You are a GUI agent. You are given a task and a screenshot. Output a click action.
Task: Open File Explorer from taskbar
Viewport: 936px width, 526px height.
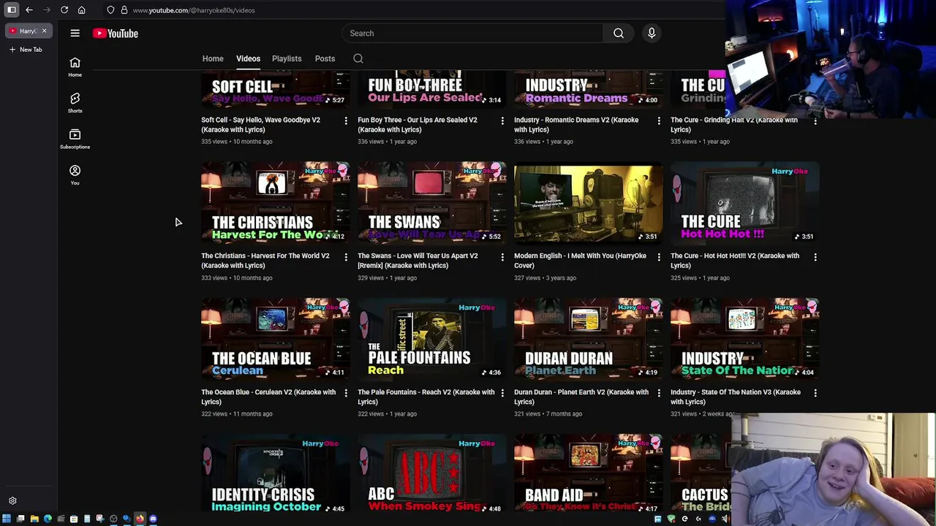[x=34, y=519]
